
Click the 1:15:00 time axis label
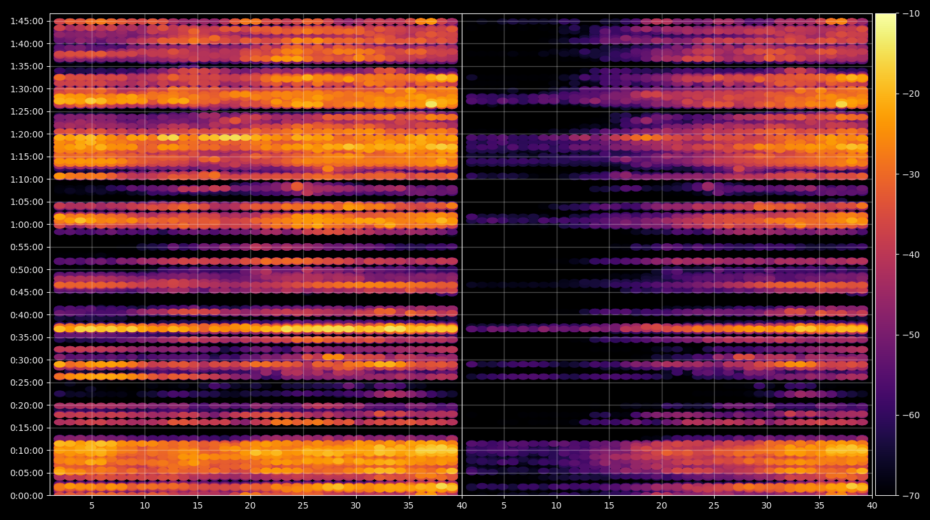click(27, 157)
